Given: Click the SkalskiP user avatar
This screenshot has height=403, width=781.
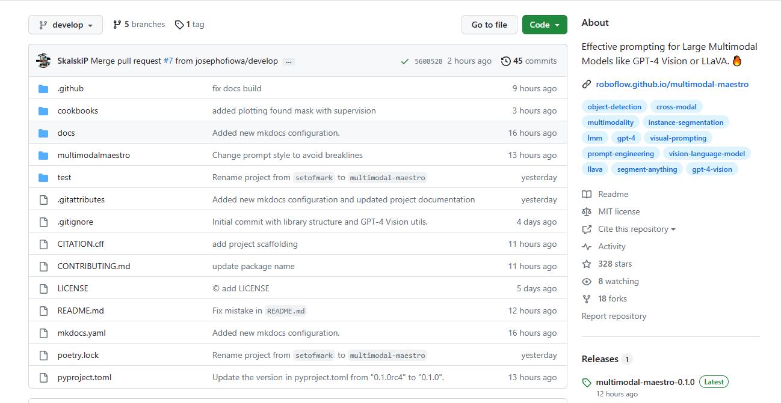Looking at the screenshot, I should [43, 61].
